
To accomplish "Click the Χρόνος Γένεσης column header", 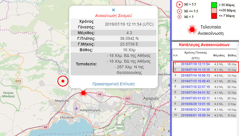I will [x=196, y=55].
